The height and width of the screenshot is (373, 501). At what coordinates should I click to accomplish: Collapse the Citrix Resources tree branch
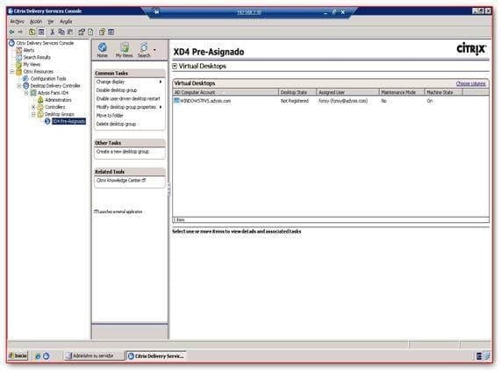(12, 72)
